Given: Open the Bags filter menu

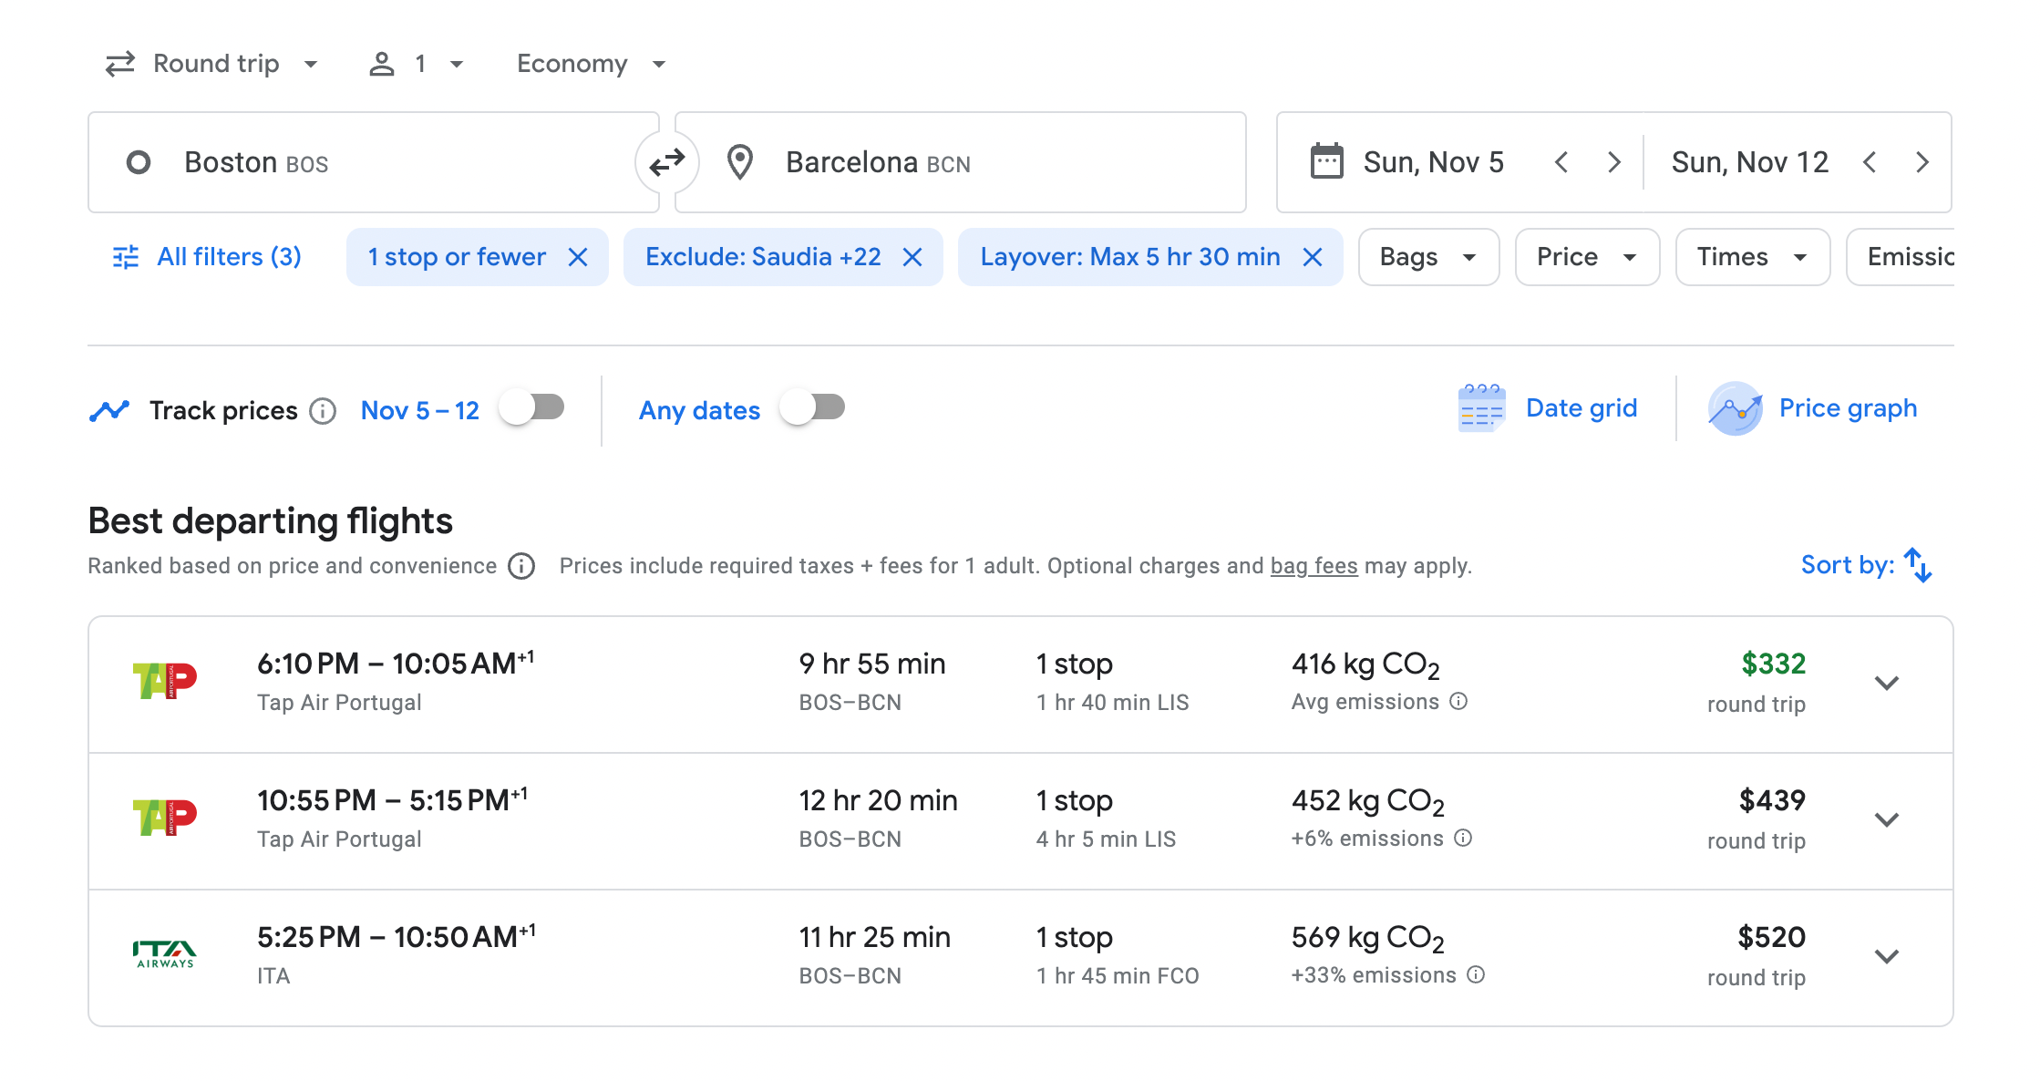Looking at the screenshot, I should [1427, 257].
